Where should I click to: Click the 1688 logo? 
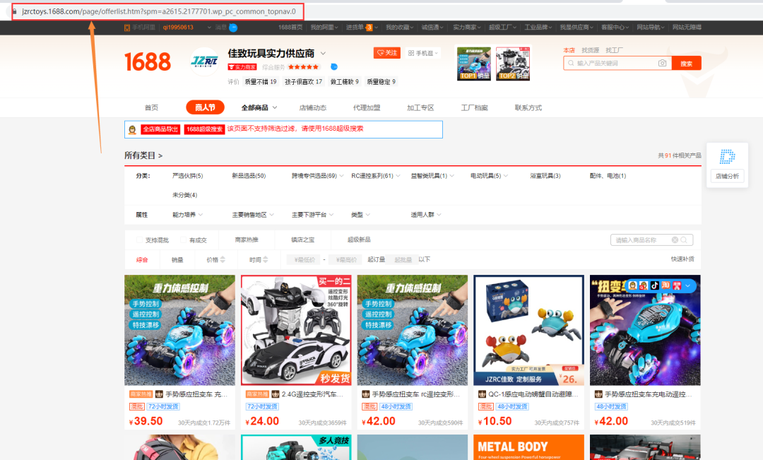148,62
